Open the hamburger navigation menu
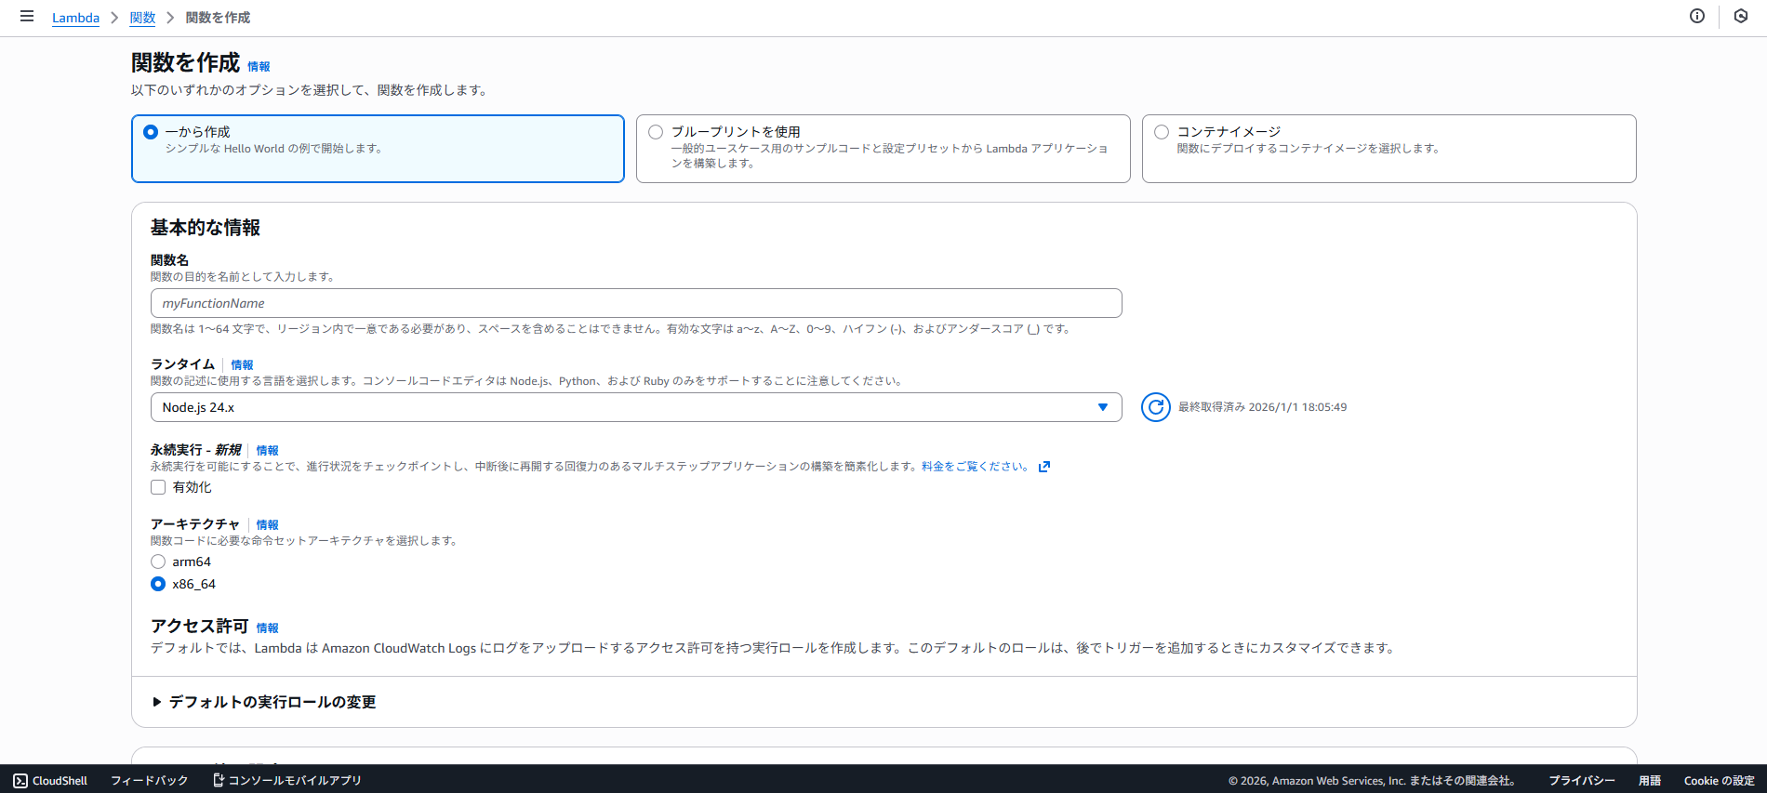This screenshot has height=793, width=1767. click(x=27, y=17)
